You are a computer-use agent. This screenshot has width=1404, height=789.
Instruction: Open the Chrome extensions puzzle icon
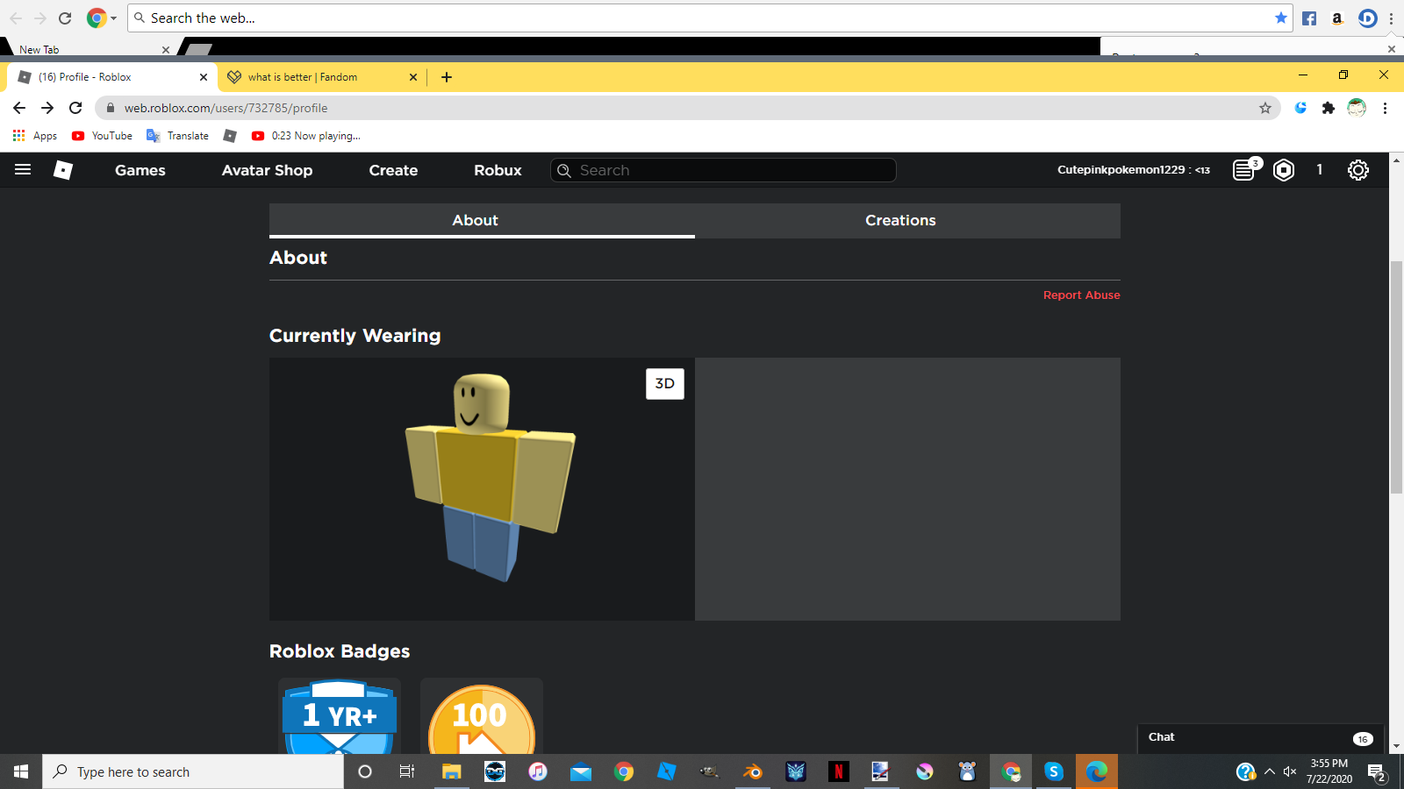pyautogui.click(x=1329, y=108)
